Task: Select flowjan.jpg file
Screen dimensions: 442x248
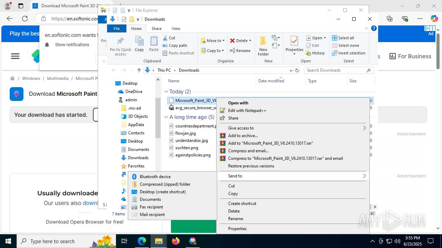Action: 185,133
